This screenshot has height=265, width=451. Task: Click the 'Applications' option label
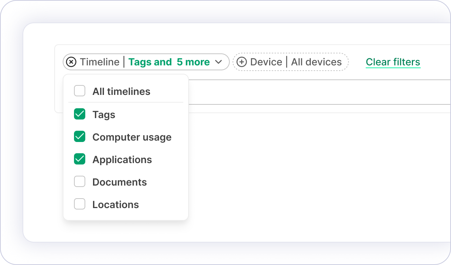coord(122,160)
